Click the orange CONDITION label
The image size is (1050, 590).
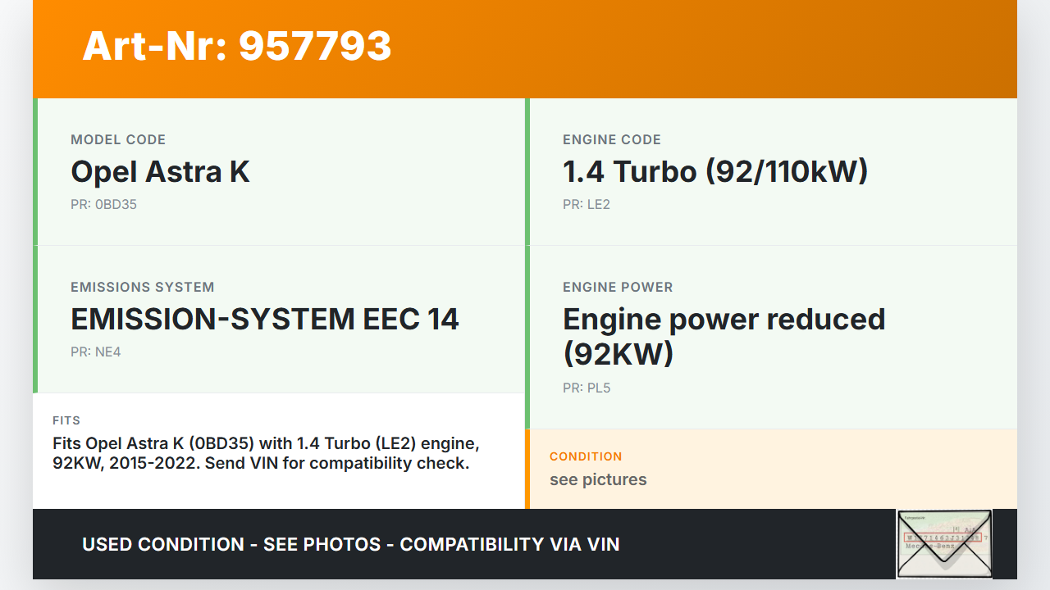point(585,456)
